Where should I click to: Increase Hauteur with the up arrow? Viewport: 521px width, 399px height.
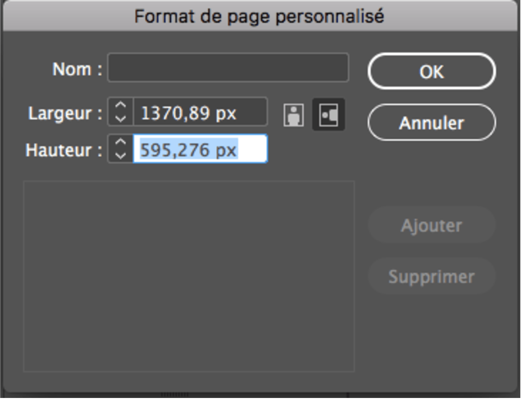click(x=120, y=142)
